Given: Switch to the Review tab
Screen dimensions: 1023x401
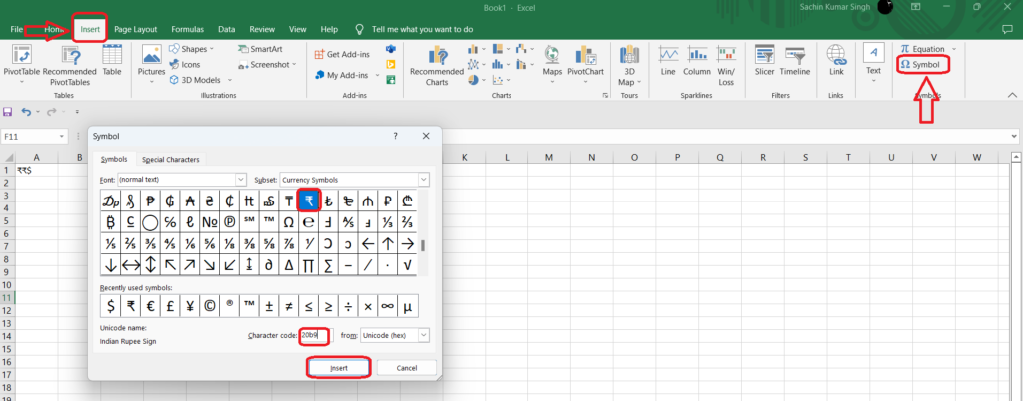Looking at the screenshot, I should coord(262,29).
